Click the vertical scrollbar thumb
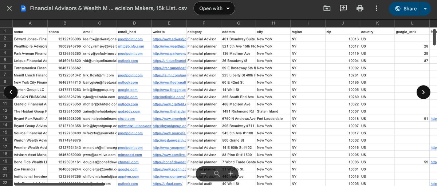The height and width of the screenshot is (186, 437). 435,36
